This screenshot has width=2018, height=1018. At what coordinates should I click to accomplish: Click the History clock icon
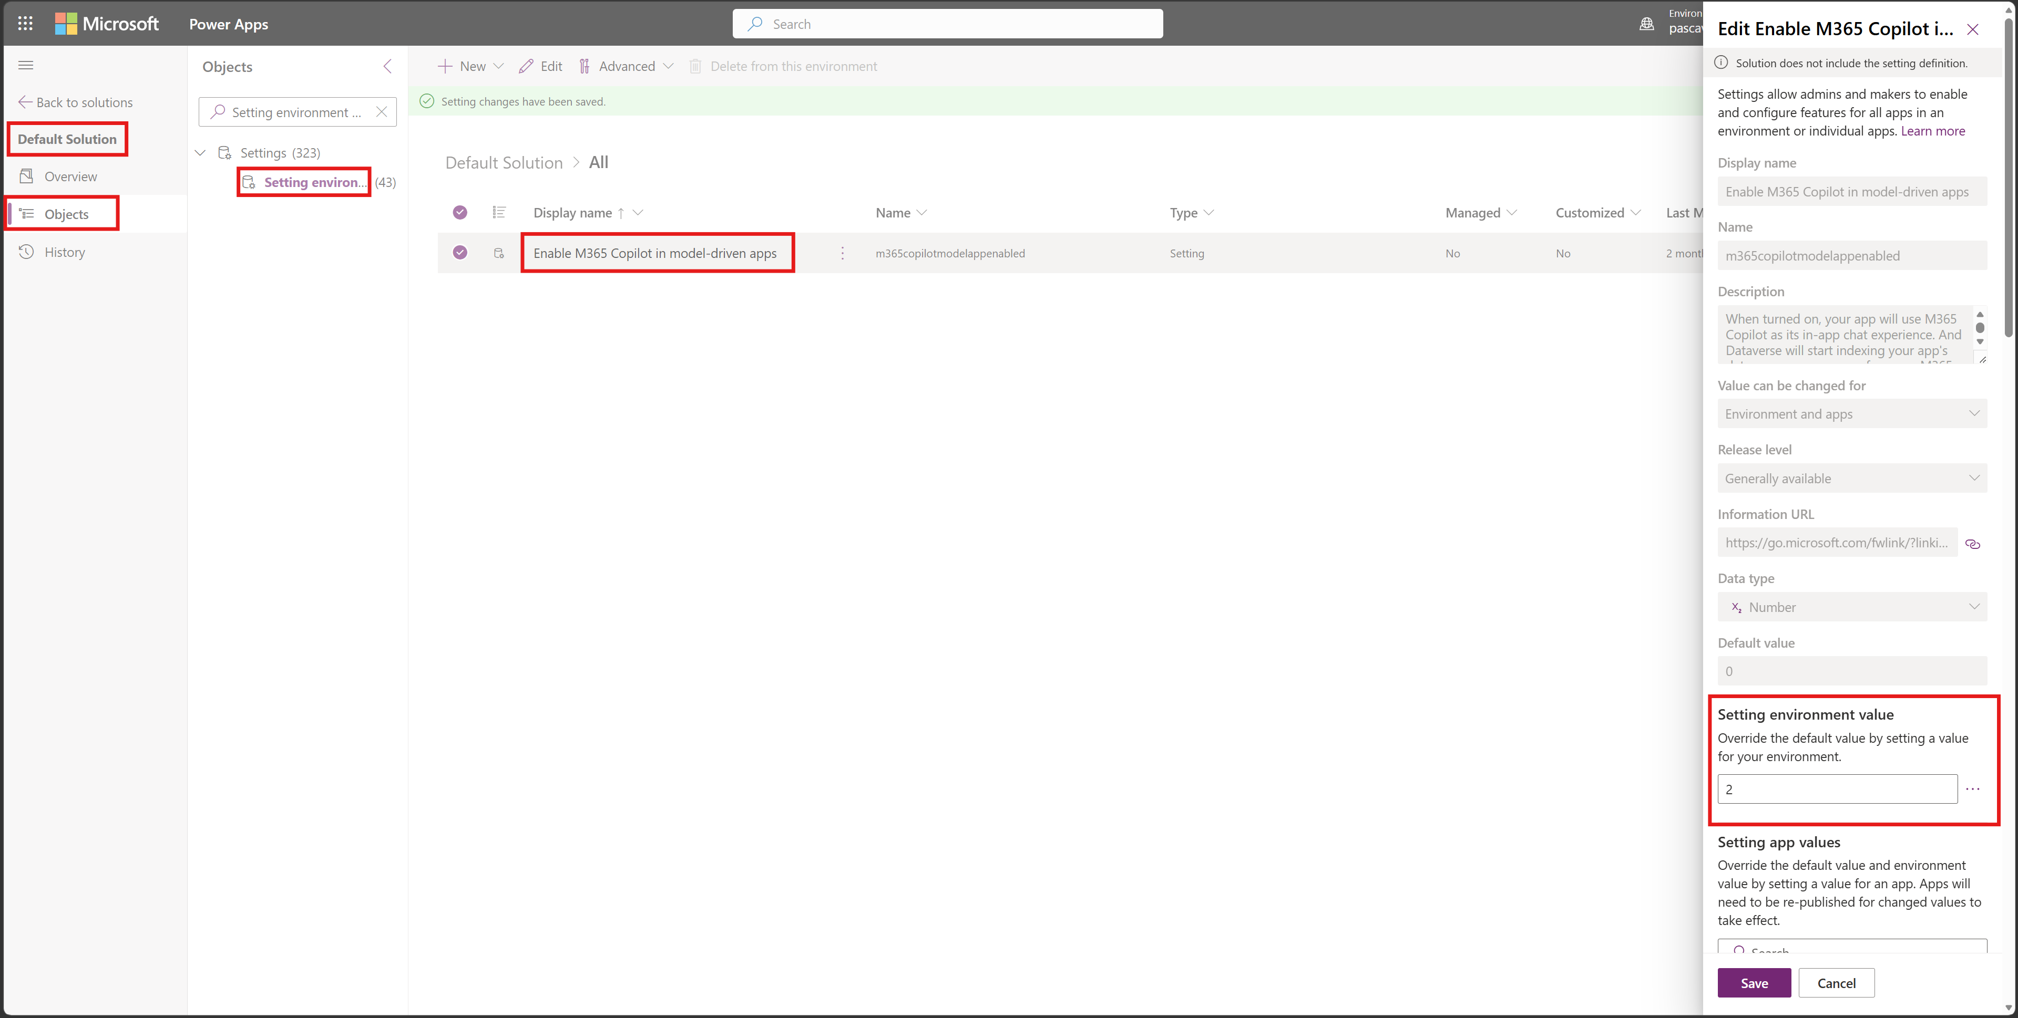(27, 252)
